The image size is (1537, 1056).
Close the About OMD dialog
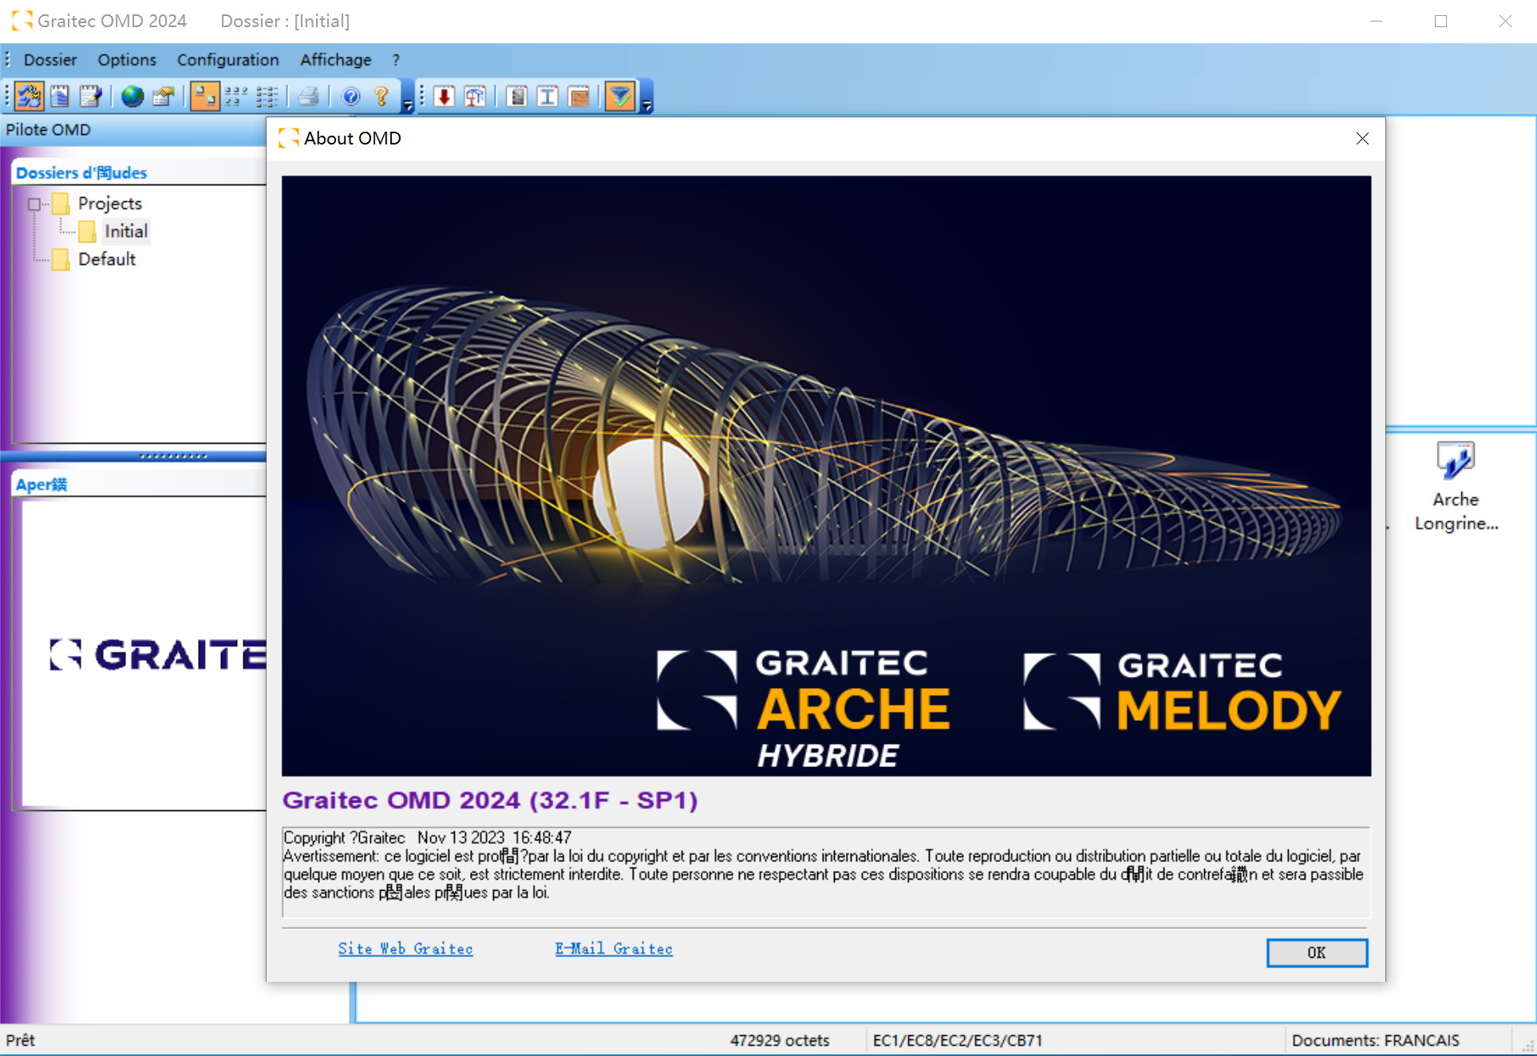[x=1362, y=139]
